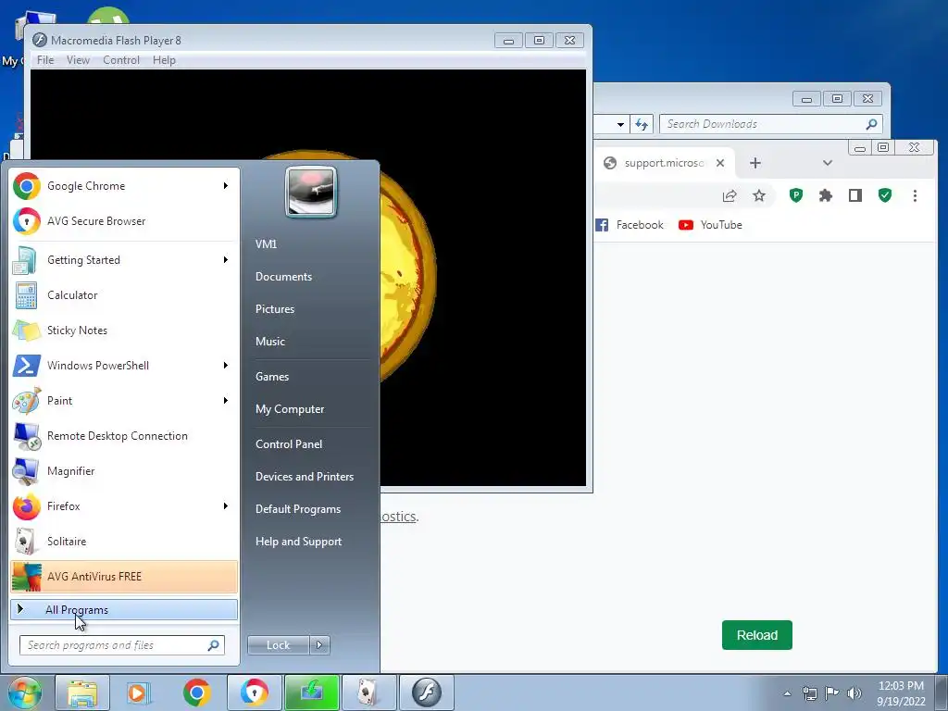
Task: Open Windows Media Player taskbar icon
Action: 139,692
